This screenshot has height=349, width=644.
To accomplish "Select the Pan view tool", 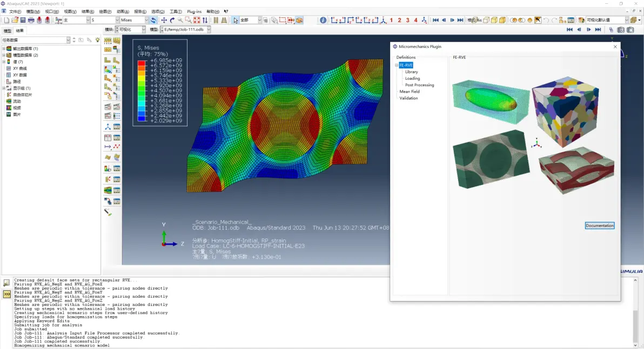I will pos(164,20).
